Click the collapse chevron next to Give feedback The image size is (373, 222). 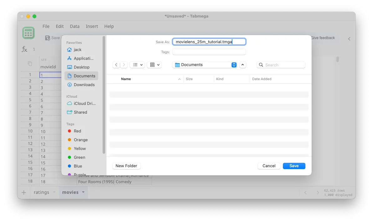click(349, 39)
